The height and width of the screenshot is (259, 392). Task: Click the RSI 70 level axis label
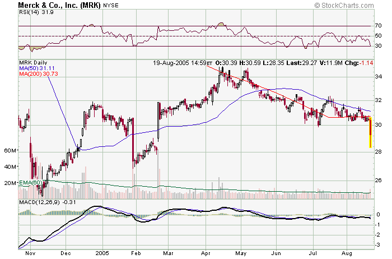click(x=378, y=26)
